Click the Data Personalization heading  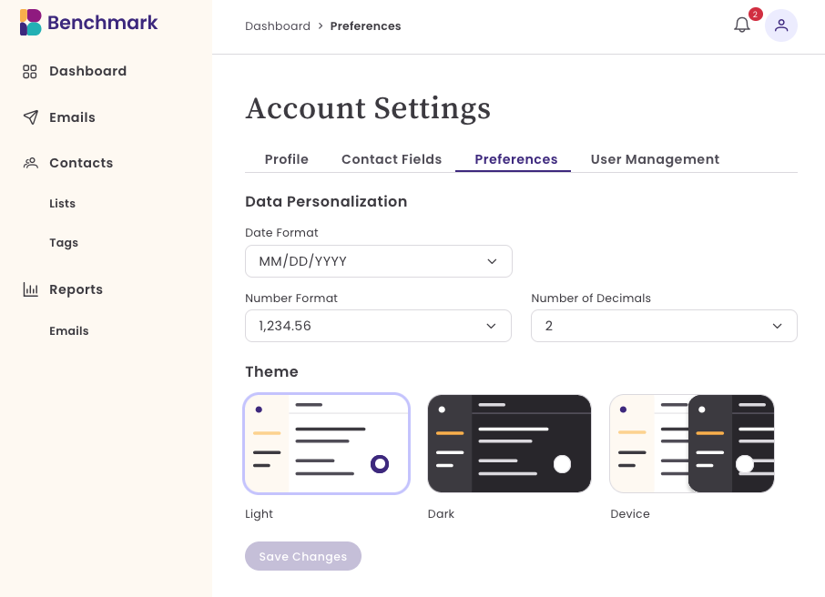(326, 201)
